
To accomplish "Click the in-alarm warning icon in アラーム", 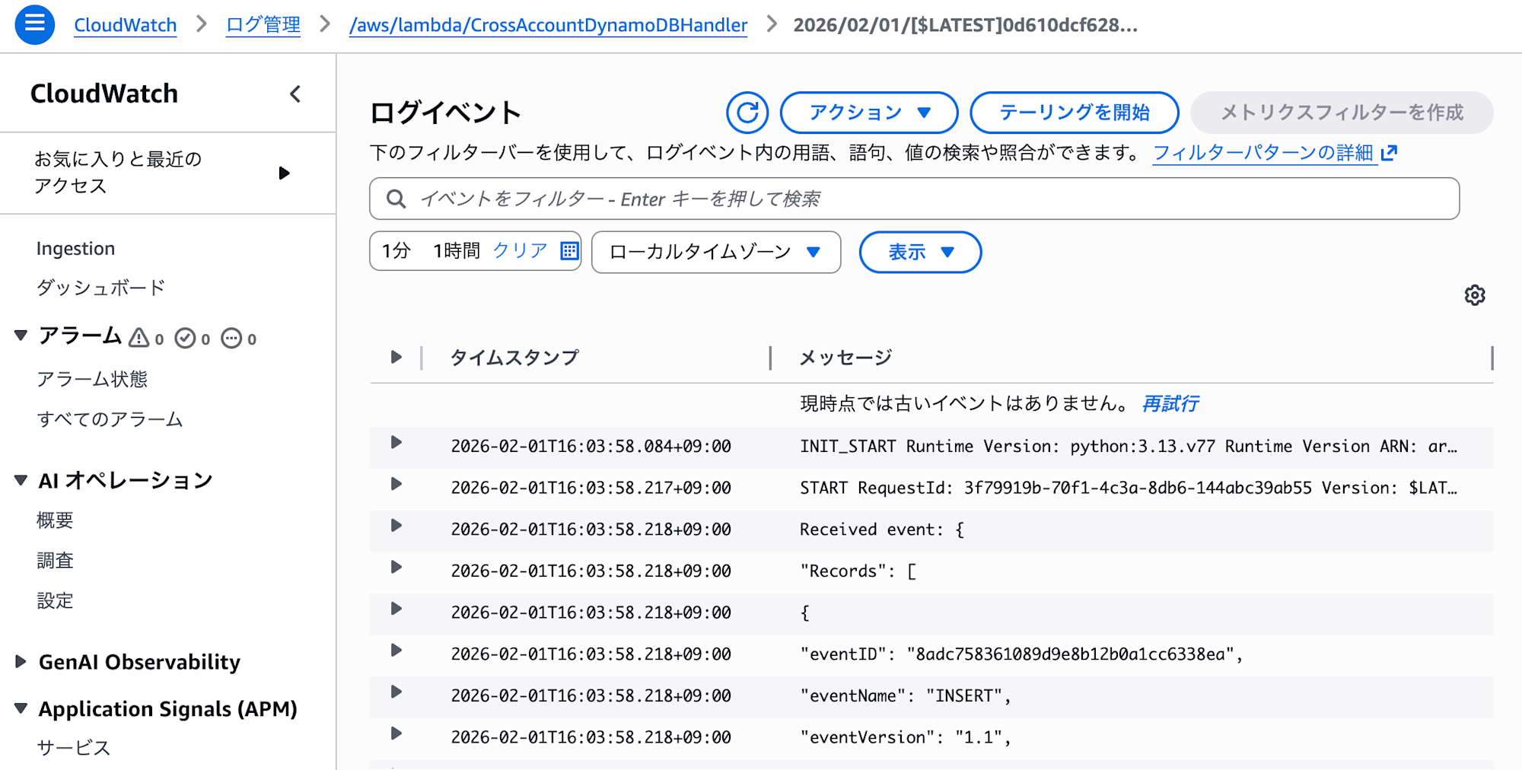I will tap(139, 337).
